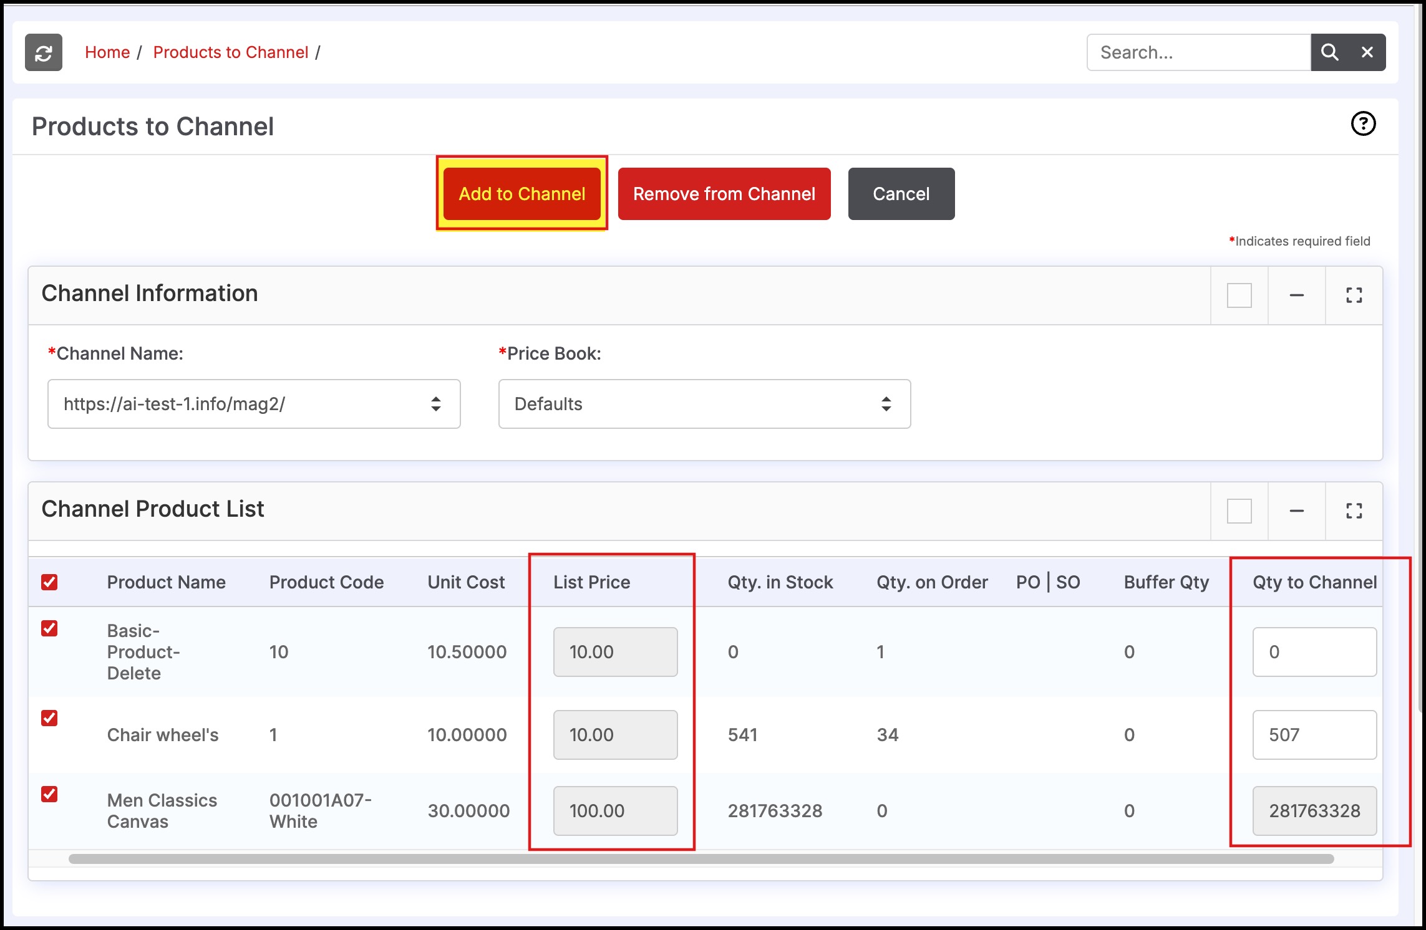Open the Price Book dropdown

[704, 404]
